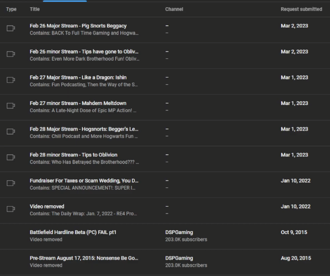Click 'Contains: A Late-Night Dose of Epic MP' text
Screen dimensions: 330x276
(x=83, y=110)
